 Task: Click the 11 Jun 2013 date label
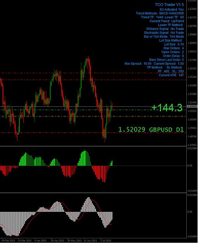tap(90, 240)
